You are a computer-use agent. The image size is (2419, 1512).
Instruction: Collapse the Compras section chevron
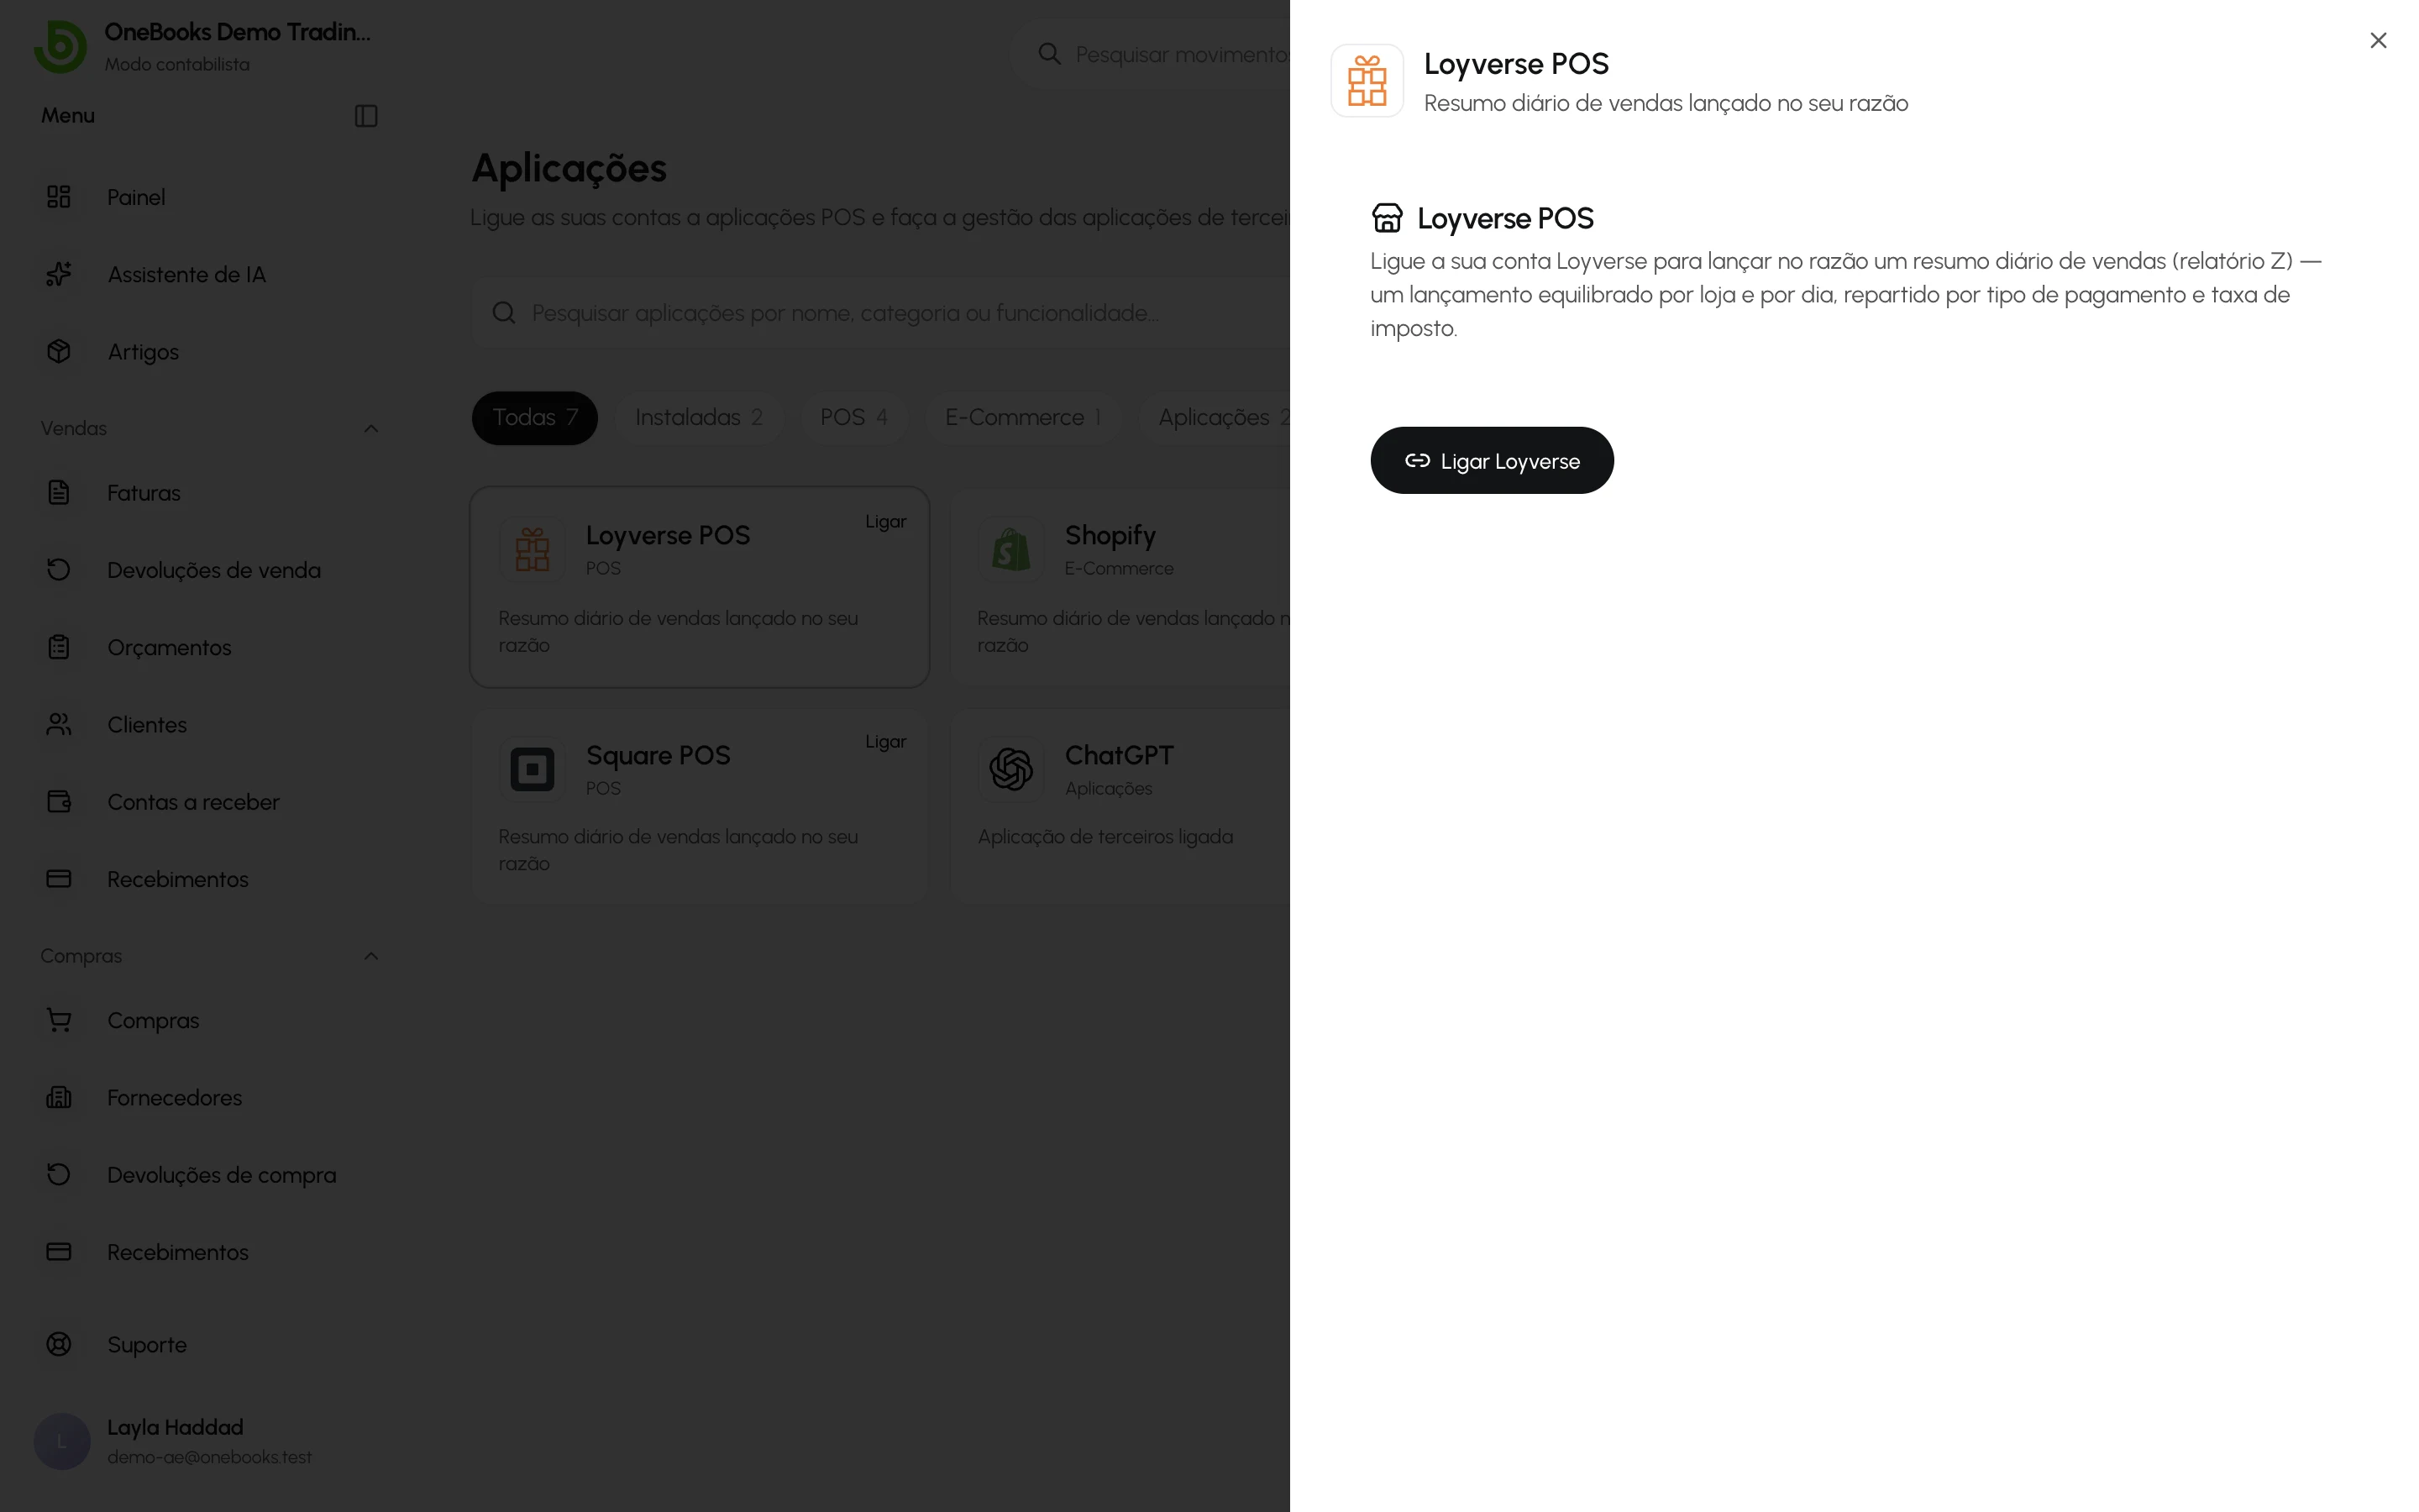pyautogui.click(x=371, y=955)
